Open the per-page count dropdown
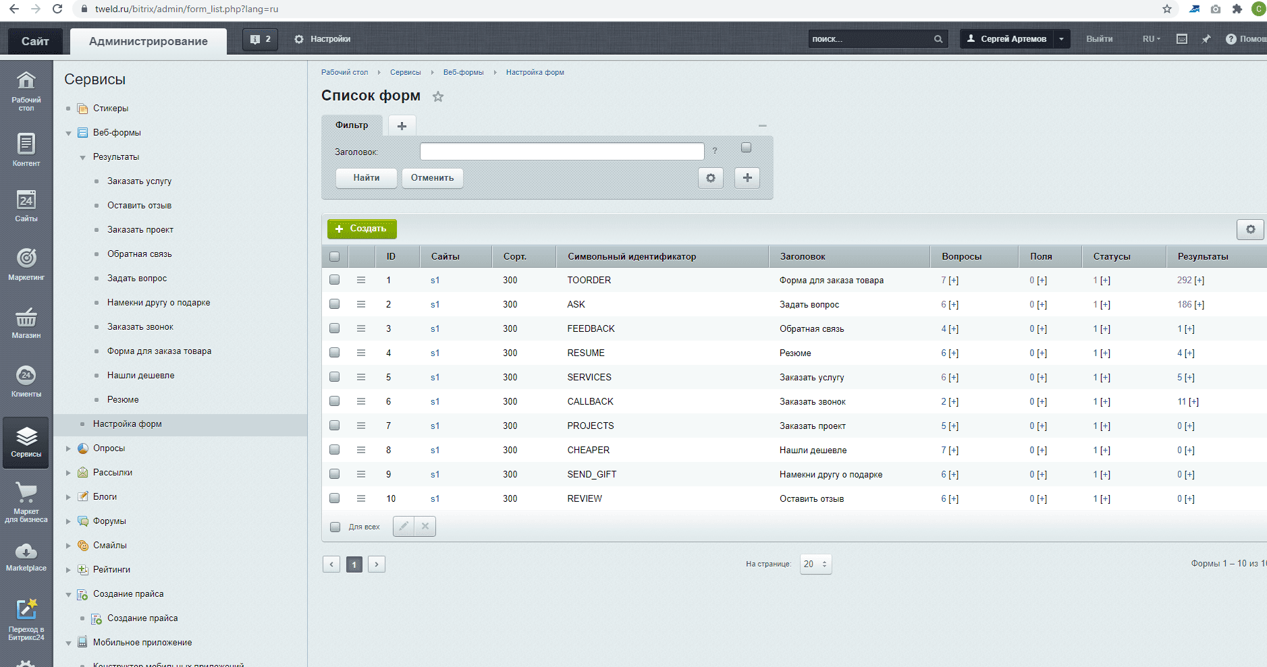 point(815,564)
